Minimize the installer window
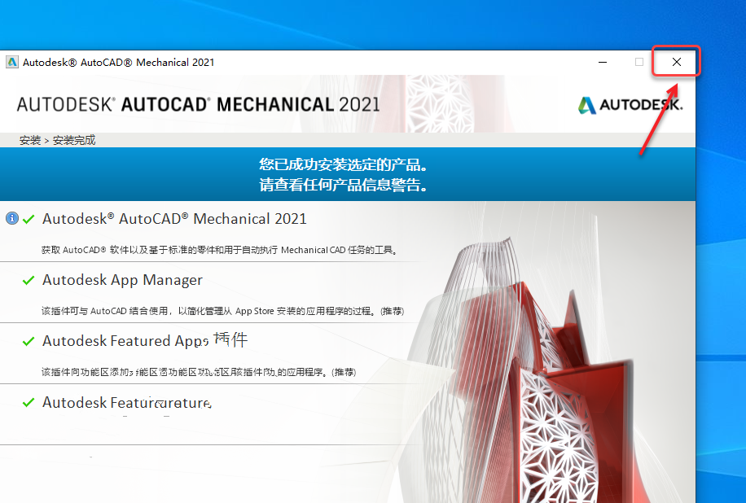 [603, 63]
